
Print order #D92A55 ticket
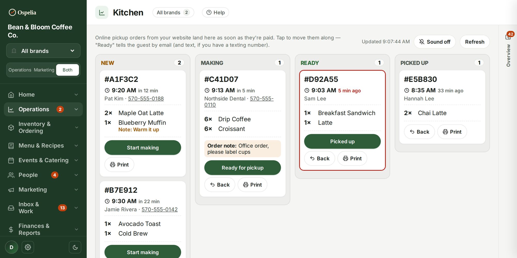(x=352, y=158)
